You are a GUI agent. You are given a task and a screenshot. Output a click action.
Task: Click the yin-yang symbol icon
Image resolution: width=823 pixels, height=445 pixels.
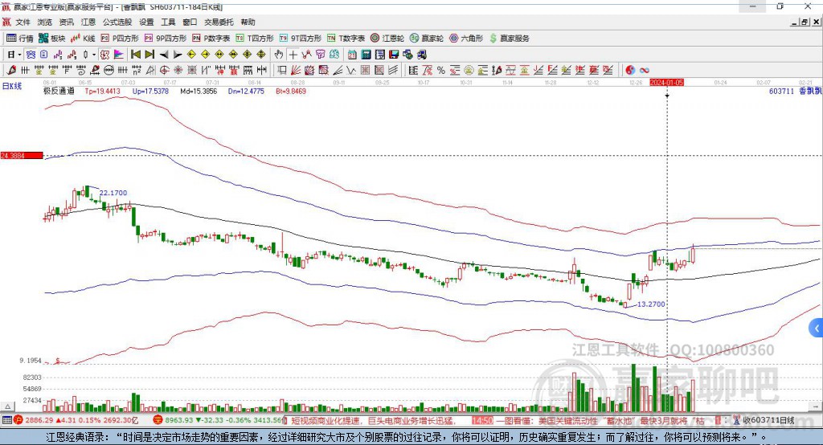[x=630, y=71]
